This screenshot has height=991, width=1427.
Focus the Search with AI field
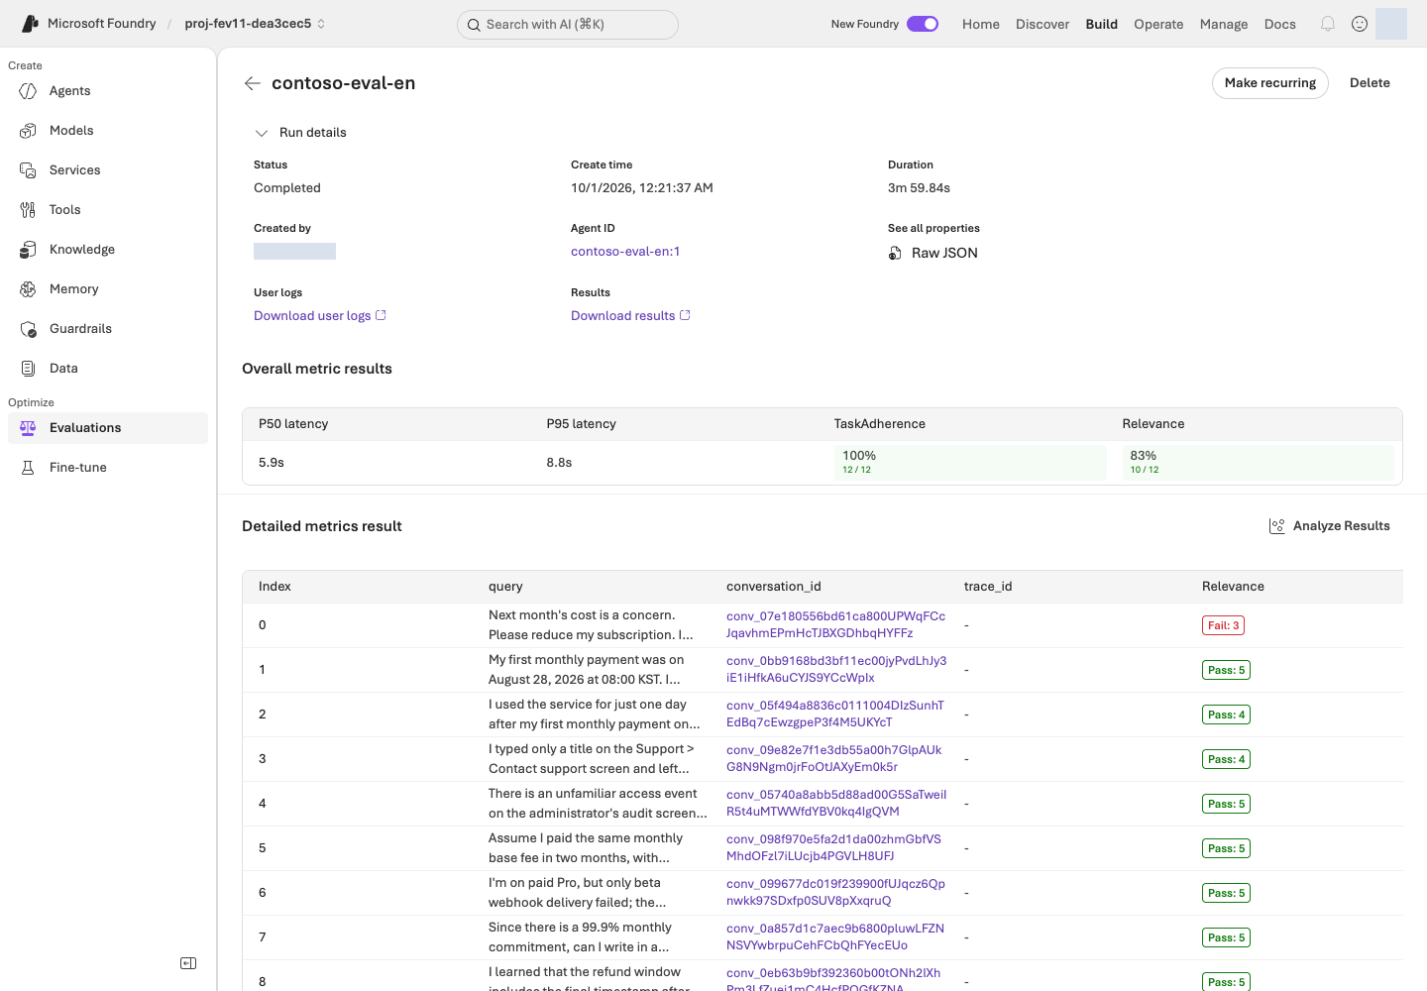click(568, 25)
